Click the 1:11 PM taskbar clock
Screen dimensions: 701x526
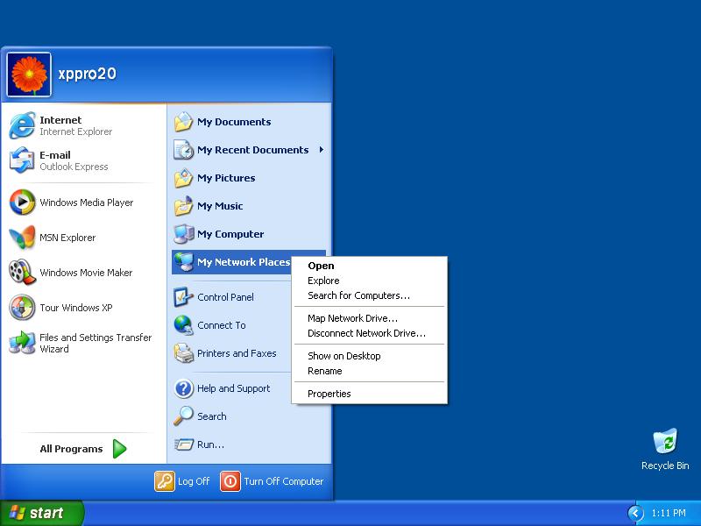coord(669,513)
